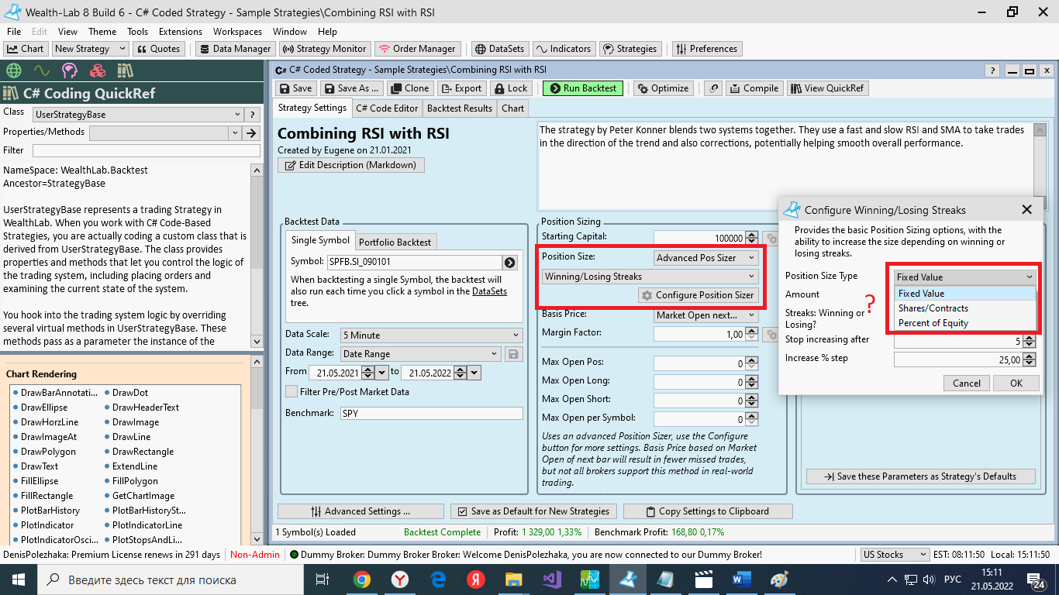Switch to the Backtest Results tab
1059x595 pixels.
[x=459, y=108]
